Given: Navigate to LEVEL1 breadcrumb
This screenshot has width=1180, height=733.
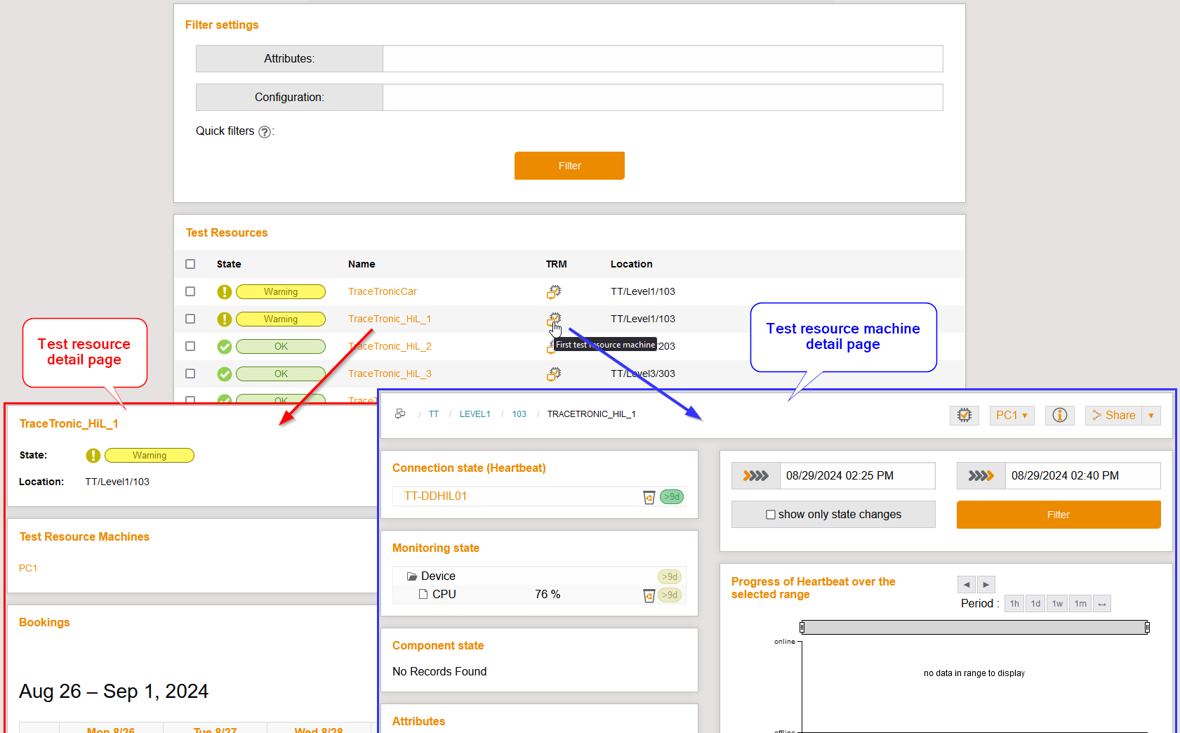Looking at the screenshot, I should coord(475,414).
